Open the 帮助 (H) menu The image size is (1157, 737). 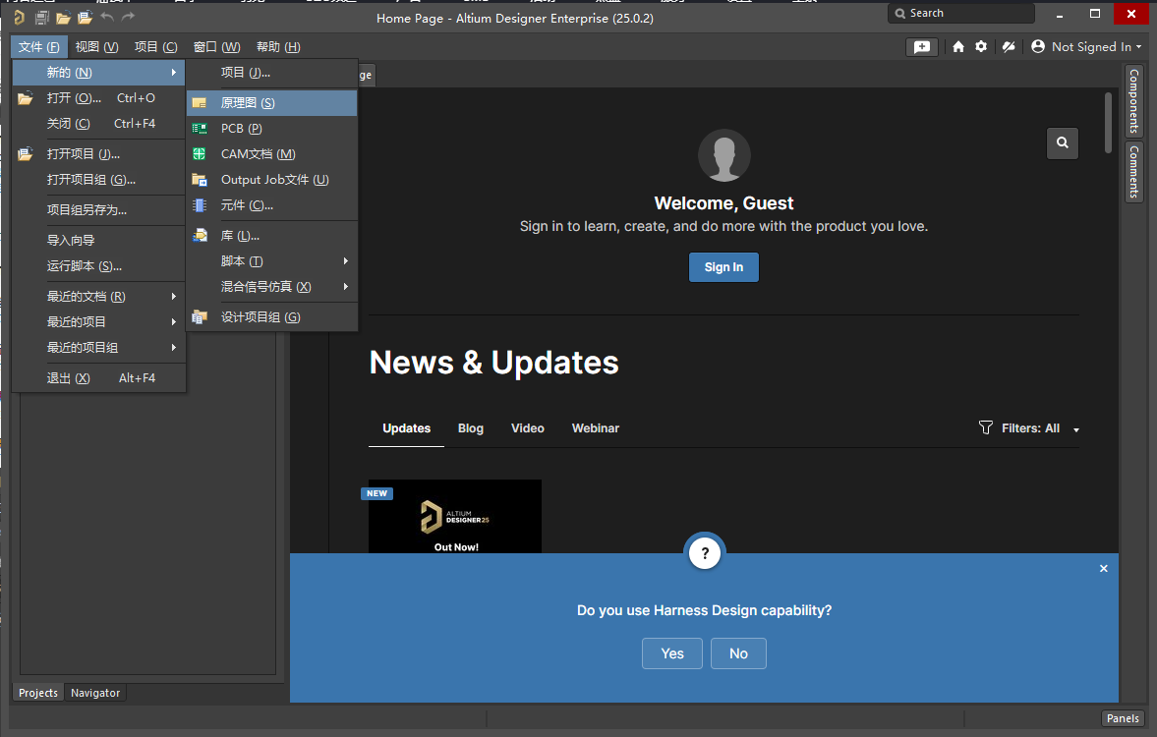(x=278, y=46)
